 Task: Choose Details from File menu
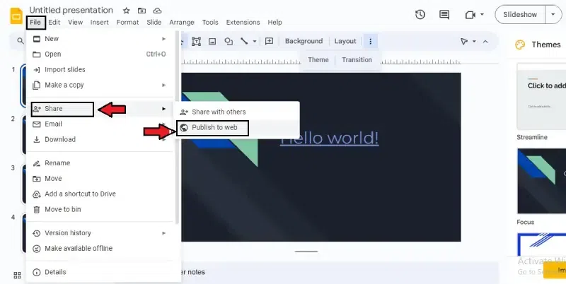click(x=100, y=272)
